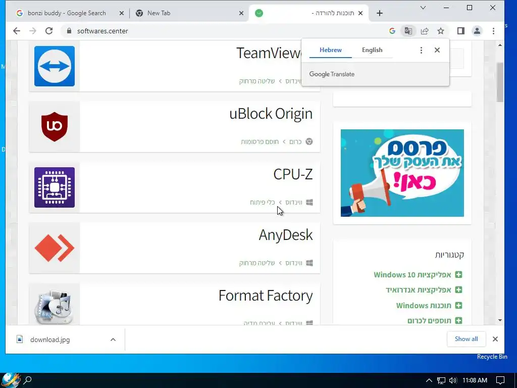Go back to the previous page
Viewport: 517px width, 388px height.
[17, 31]
